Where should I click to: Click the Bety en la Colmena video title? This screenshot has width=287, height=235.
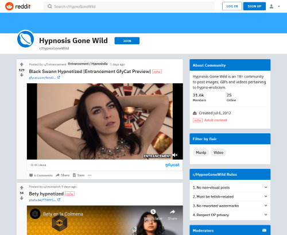tap(63, 214)
